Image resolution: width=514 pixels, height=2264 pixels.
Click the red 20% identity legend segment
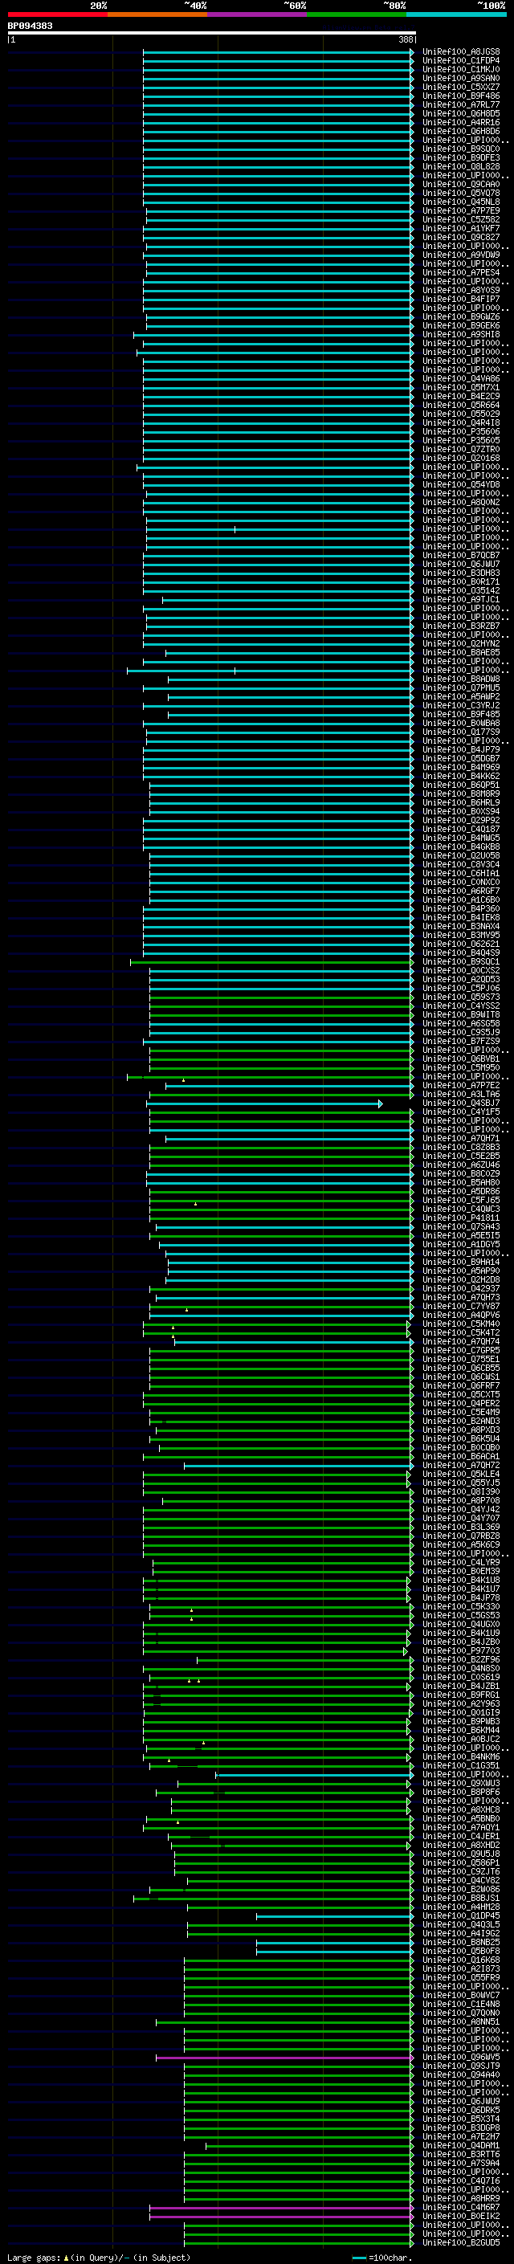(57, 14)
